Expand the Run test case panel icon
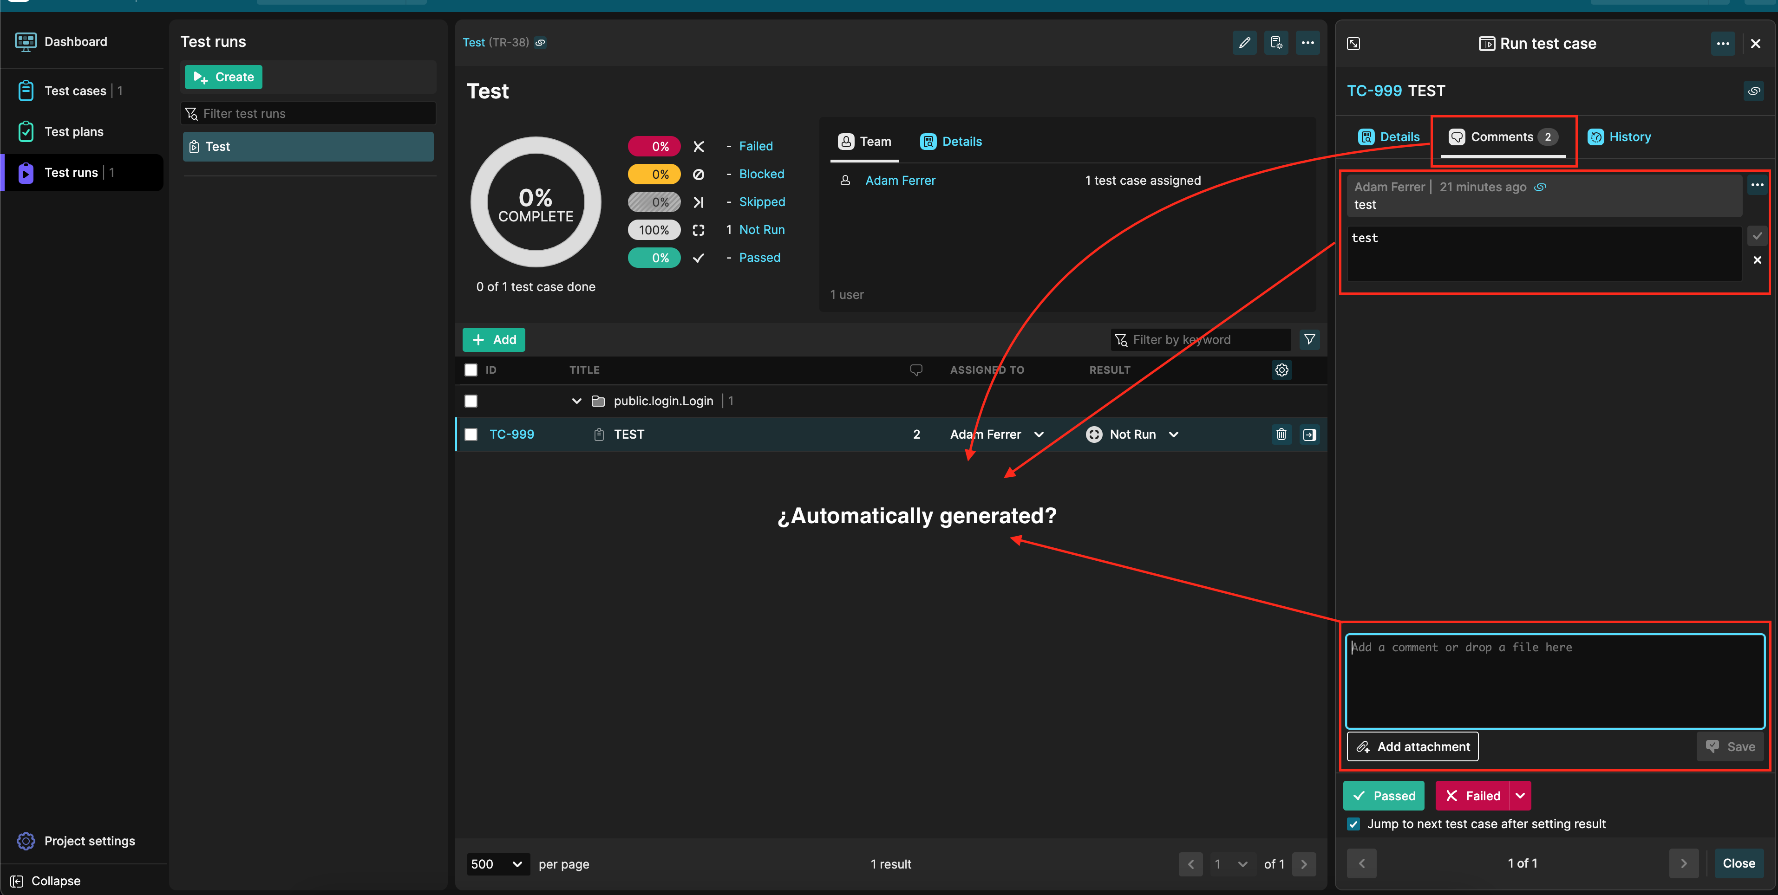 coord(1353,44)
